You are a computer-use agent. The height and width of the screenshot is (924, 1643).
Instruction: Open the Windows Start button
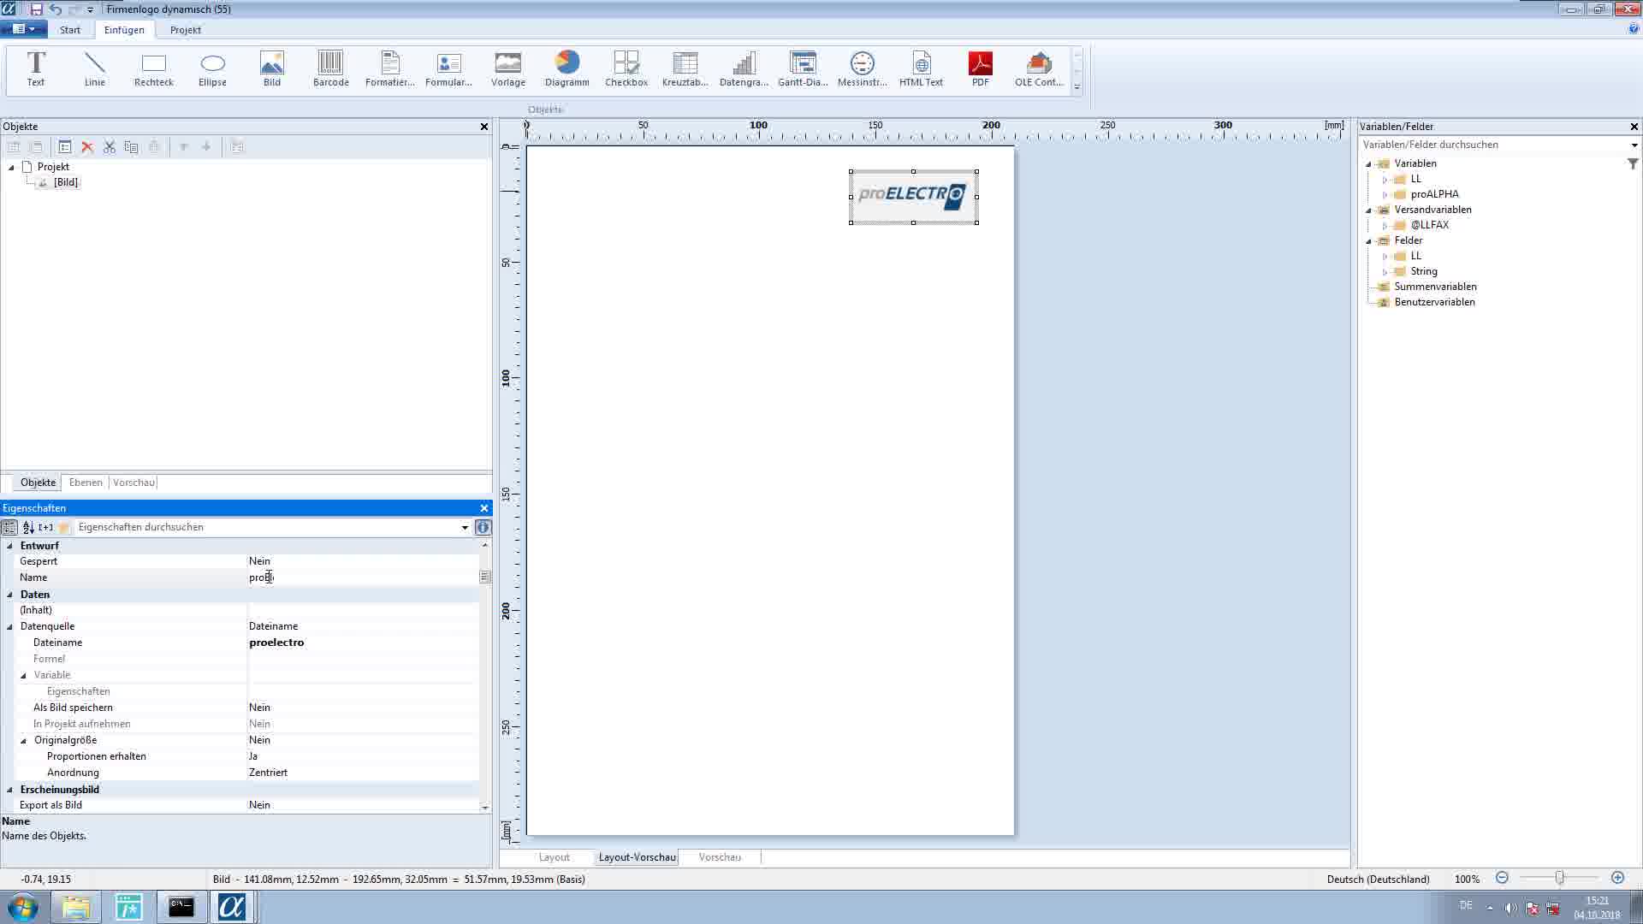click(x=23, y=907)
